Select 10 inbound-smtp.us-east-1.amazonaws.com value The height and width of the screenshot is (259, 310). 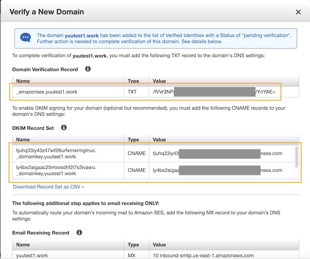pos(203,255)
